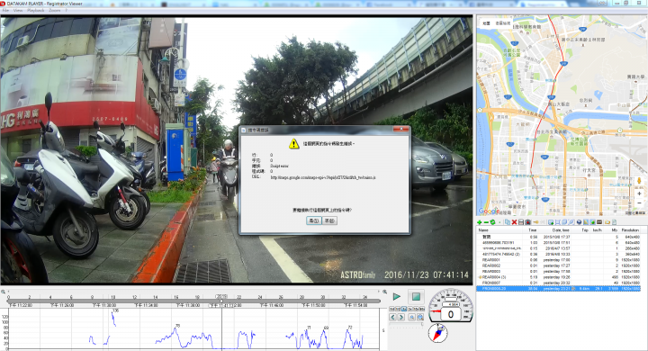The height and width of the screenshot is (351, 648).
Task: Toggle the map panel icon
Action: coord(586,222)
